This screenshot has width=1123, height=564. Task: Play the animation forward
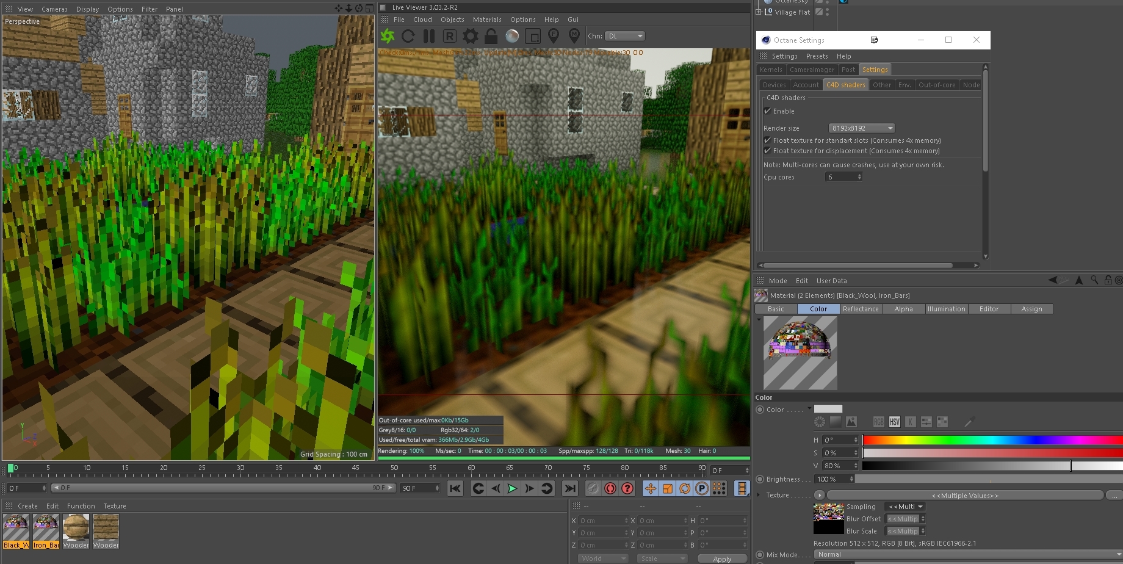click(512, 488)
